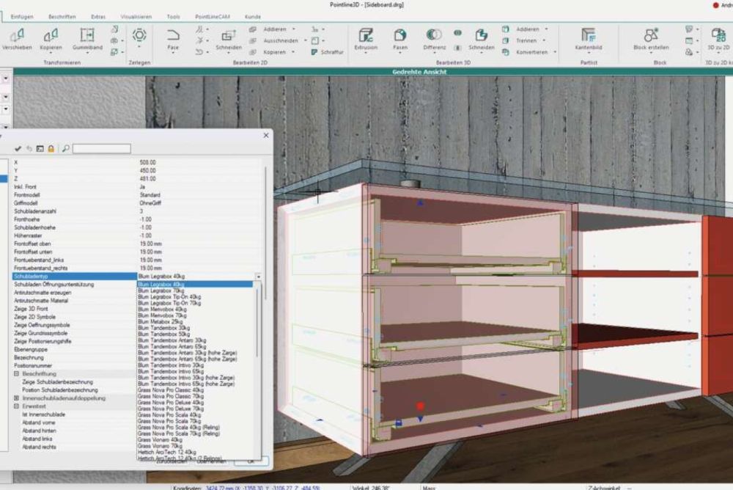This screenshot has height=490, width=733.
Task: Click the Gummiband tool icon
Action: pos(86,37)
